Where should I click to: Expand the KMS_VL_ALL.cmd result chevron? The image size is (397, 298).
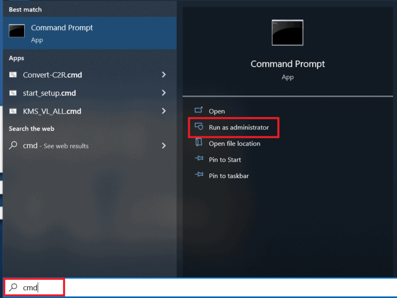pyautogui.click(x=164, y=111)
